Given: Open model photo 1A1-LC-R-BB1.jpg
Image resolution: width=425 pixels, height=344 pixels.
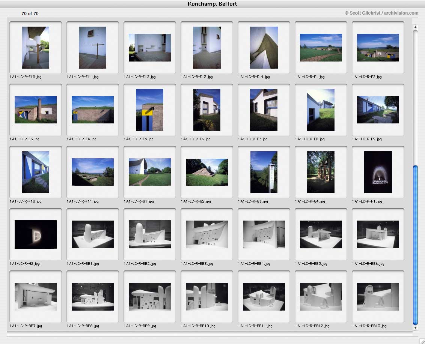Looking at the screenshot, I should pyautogui.click(x=92, y=234).
